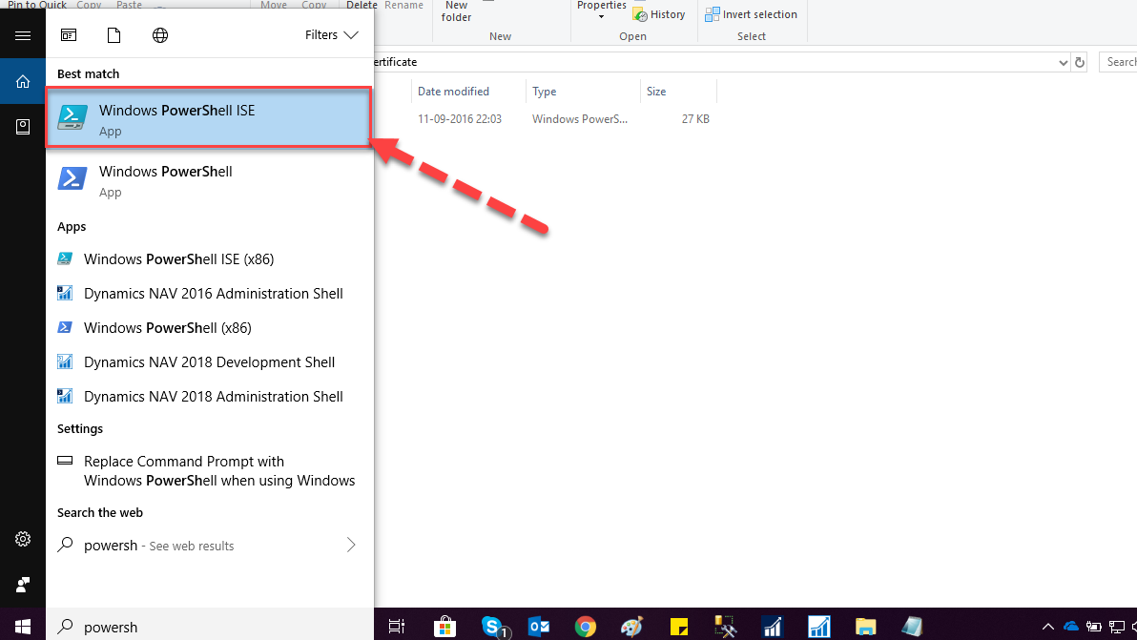This screenshot has width=1137, height=640.
Task: Sort by Type column header
Action: pyautogui.click(x=583, y=92)
